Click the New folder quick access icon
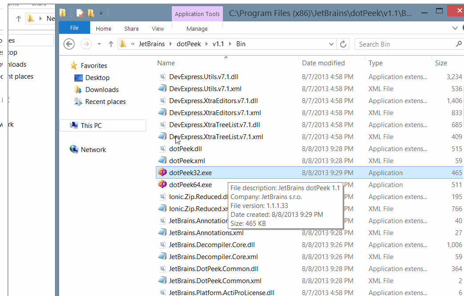 point(91,13)
